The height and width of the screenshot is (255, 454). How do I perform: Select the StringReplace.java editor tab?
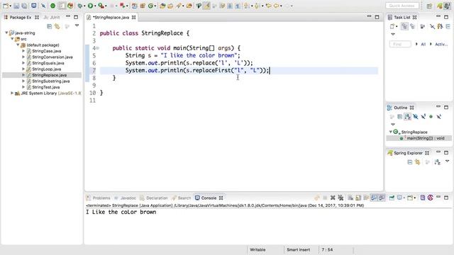click(x=111, y=17)
